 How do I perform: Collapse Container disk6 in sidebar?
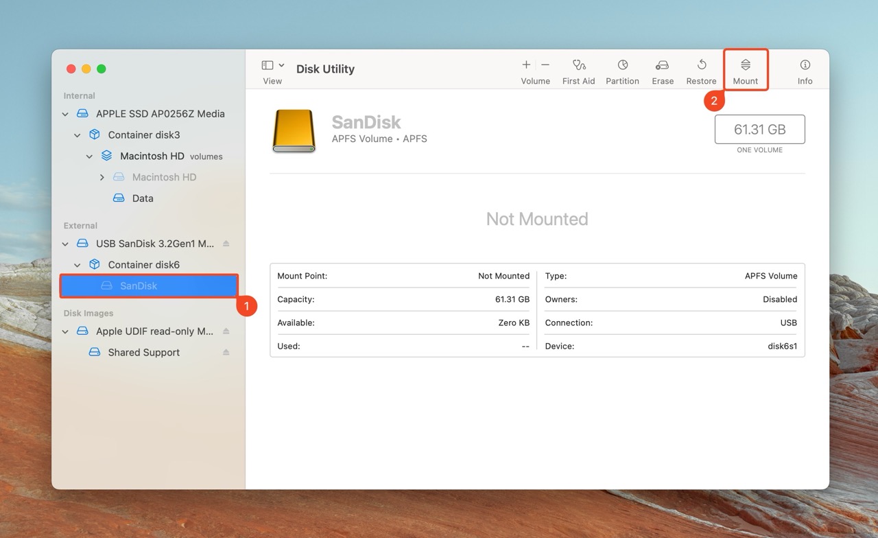click(x=78, y=265)
